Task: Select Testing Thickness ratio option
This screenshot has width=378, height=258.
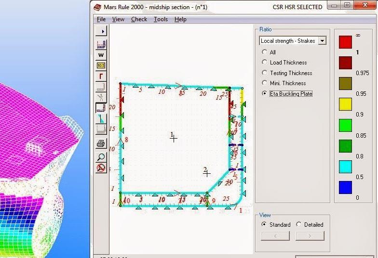Action: (x=264, y=73)
